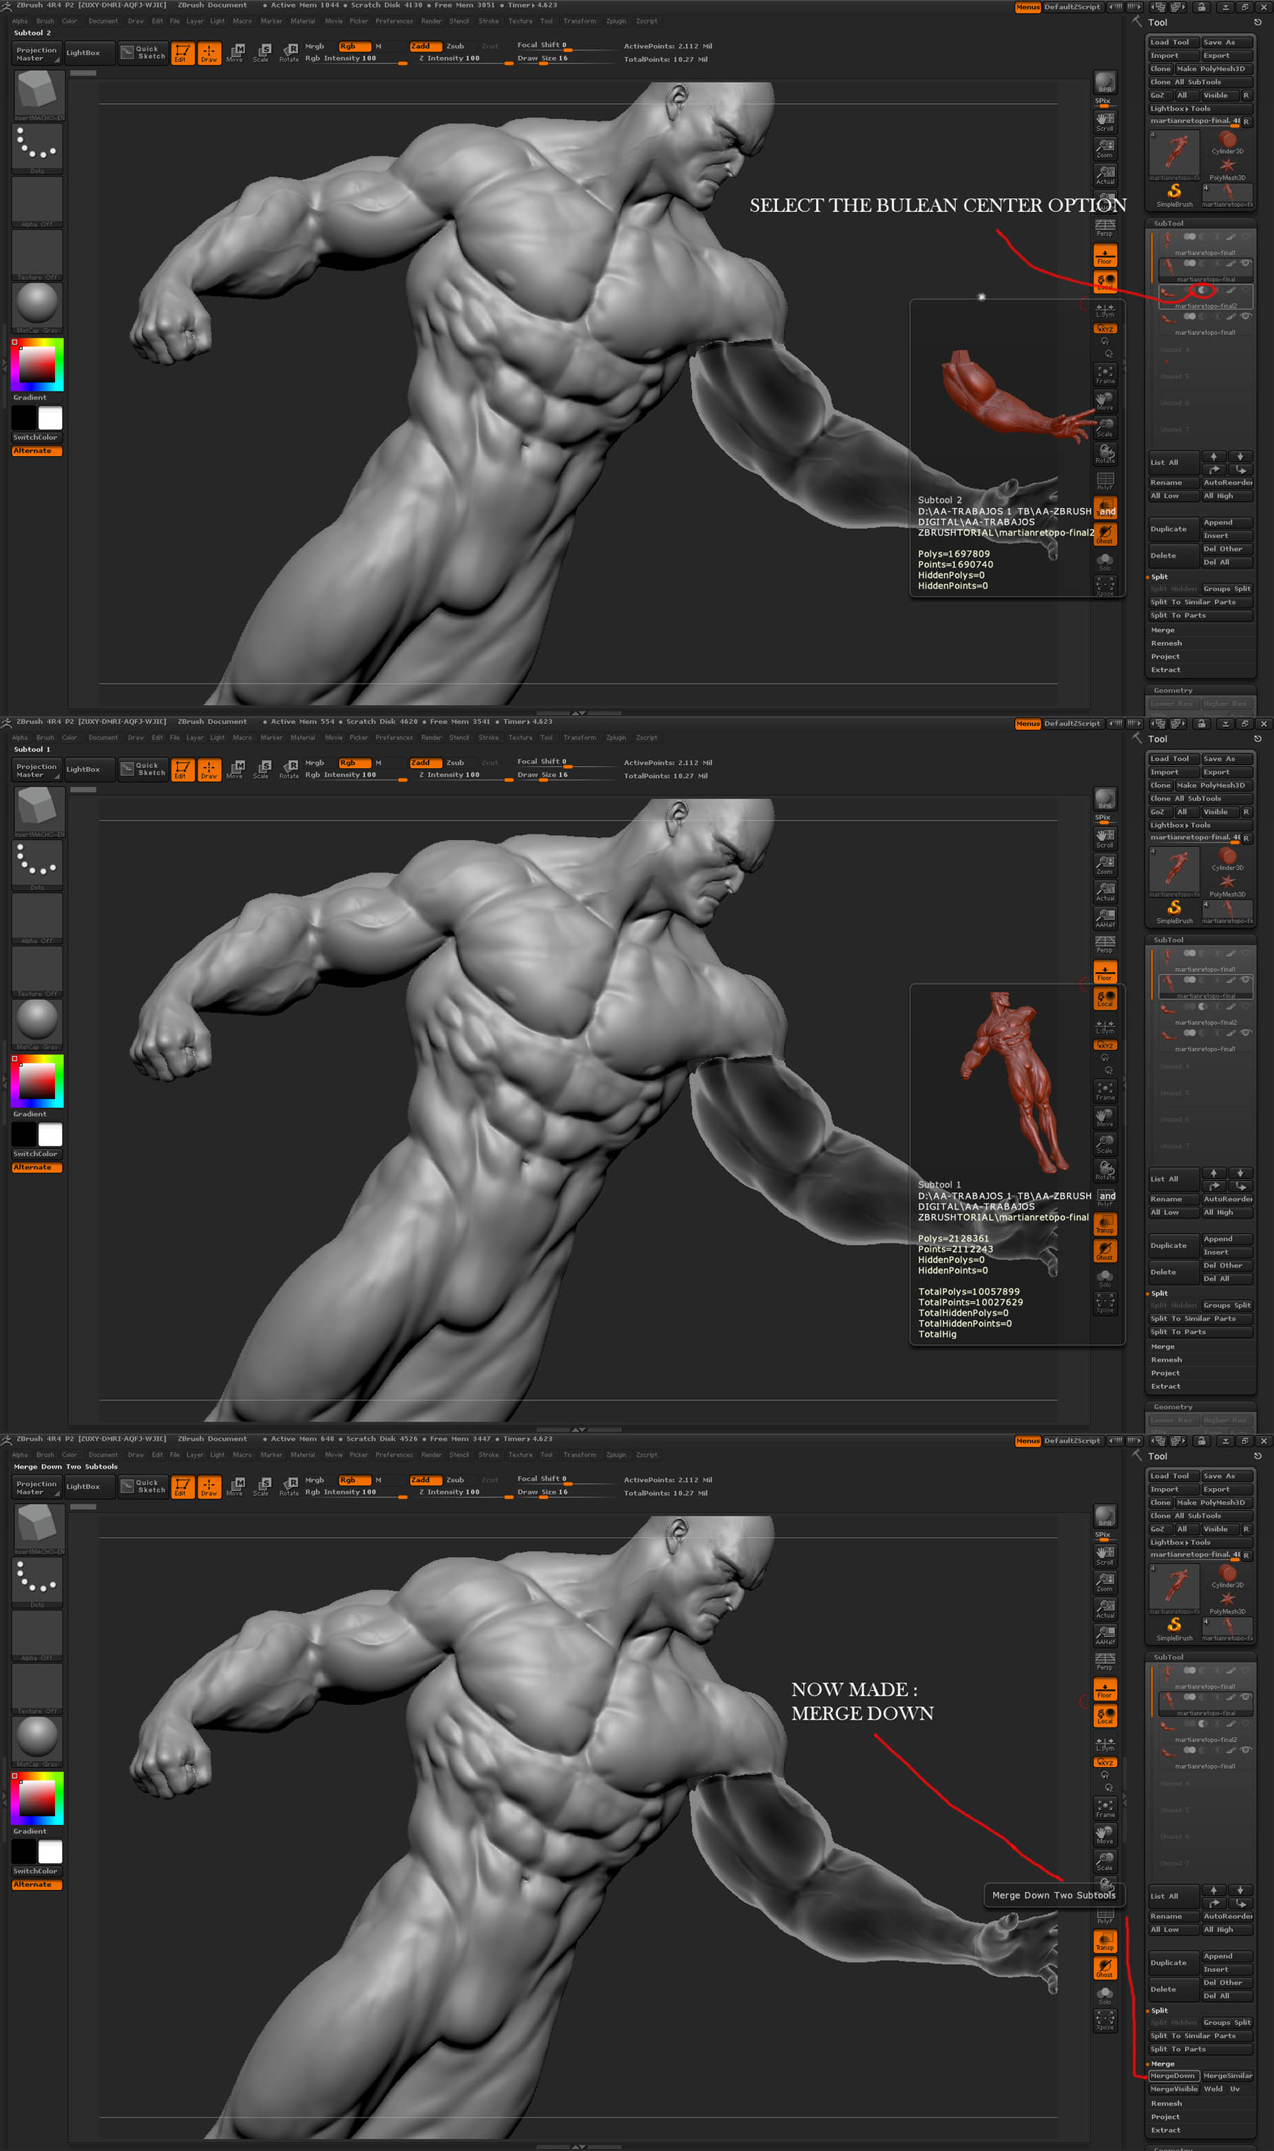Expand the Remesh section in top screenshot
1274x2151 pixels.
pyautogui.click(x=1166, y=643)
